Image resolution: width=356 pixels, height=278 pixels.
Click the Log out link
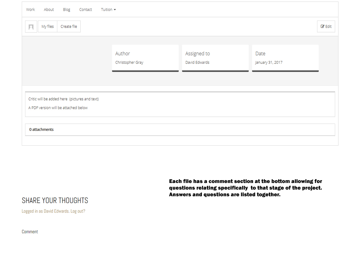(x=78, y=211)
